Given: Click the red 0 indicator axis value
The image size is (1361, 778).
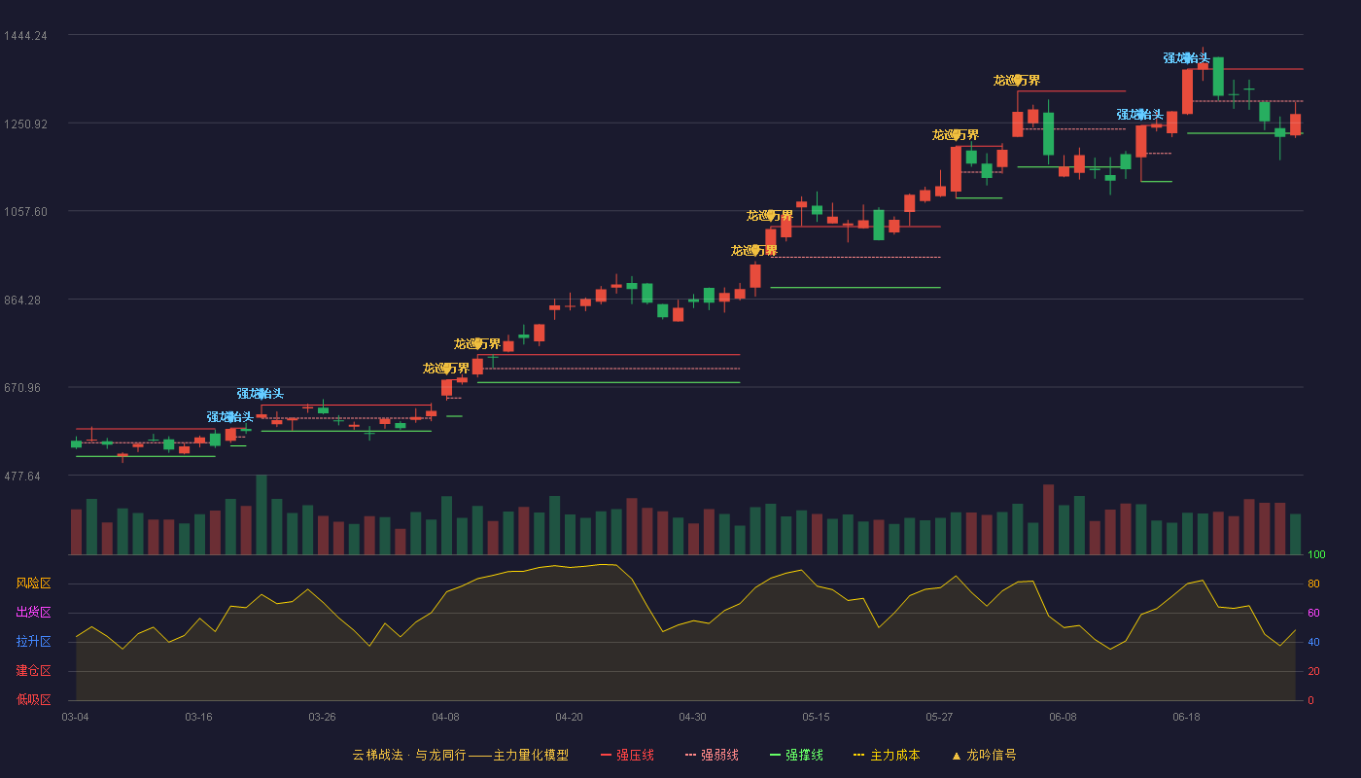Looking at the screenshot, I should pyautogui.click(x=1310, y=700).
